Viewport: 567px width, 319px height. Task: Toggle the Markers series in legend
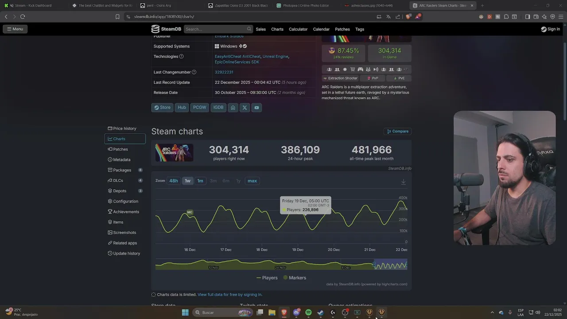[294, 278]
